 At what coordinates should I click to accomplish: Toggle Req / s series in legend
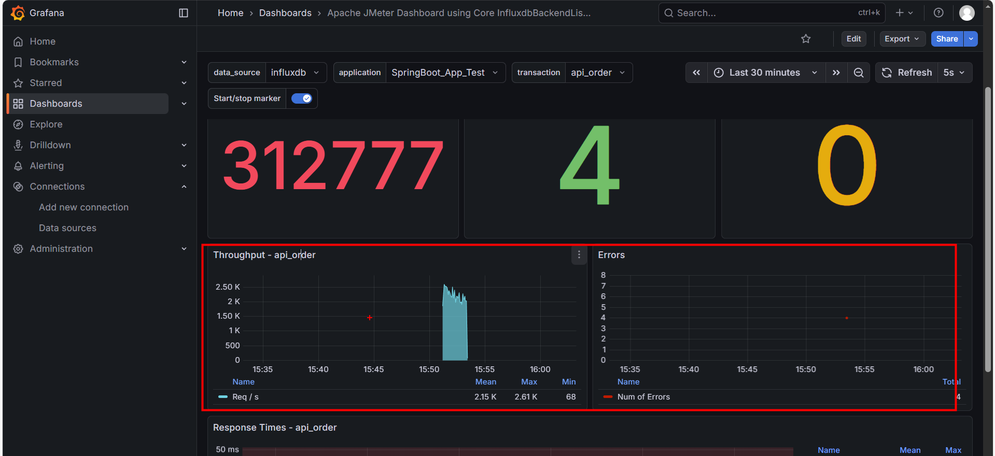tap(245, 397)
